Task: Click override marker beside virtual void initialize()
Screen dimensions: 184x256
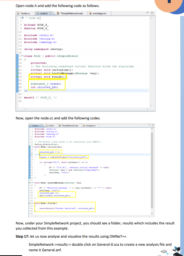Action: (x=17, y=70)
